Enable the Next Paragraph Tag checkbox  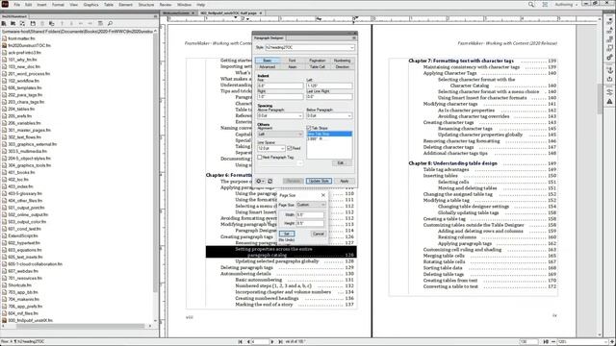point(259,157)
